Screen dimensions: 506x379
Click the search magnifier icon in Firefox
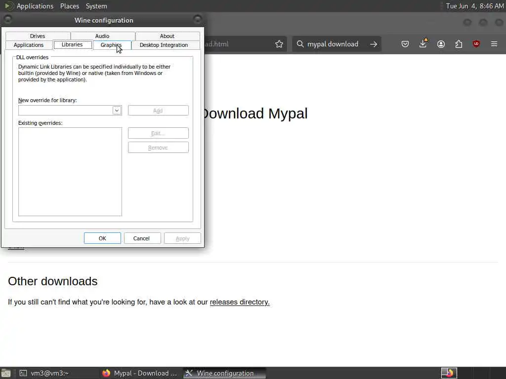[x=300, y=44]
